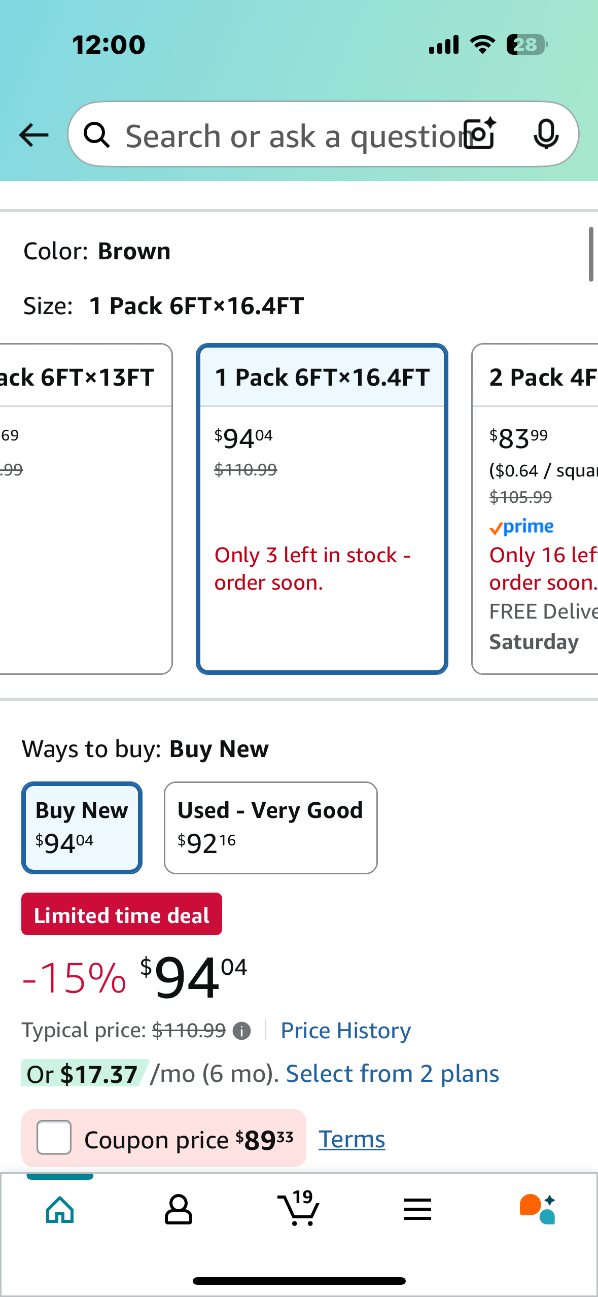Choose the 2 Pack size card
Image resolution: width=598 pixels, height=1297 pixels.
pyautogui.click(x=535, y=509)
